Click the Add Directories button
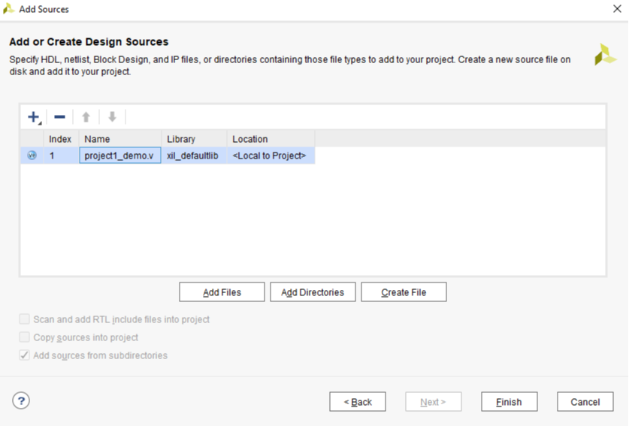 (313, 292)
